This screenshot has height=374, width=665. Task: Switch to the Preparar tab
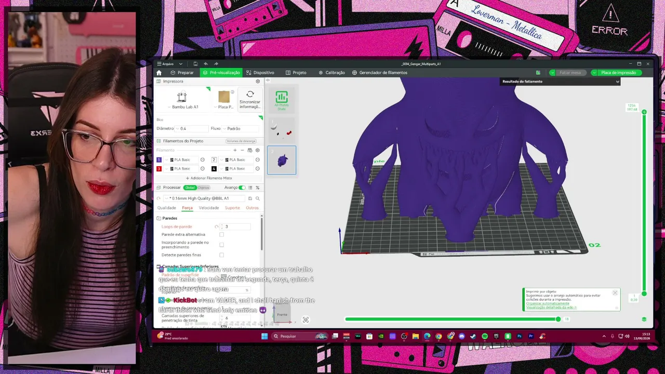coord(182,73)
